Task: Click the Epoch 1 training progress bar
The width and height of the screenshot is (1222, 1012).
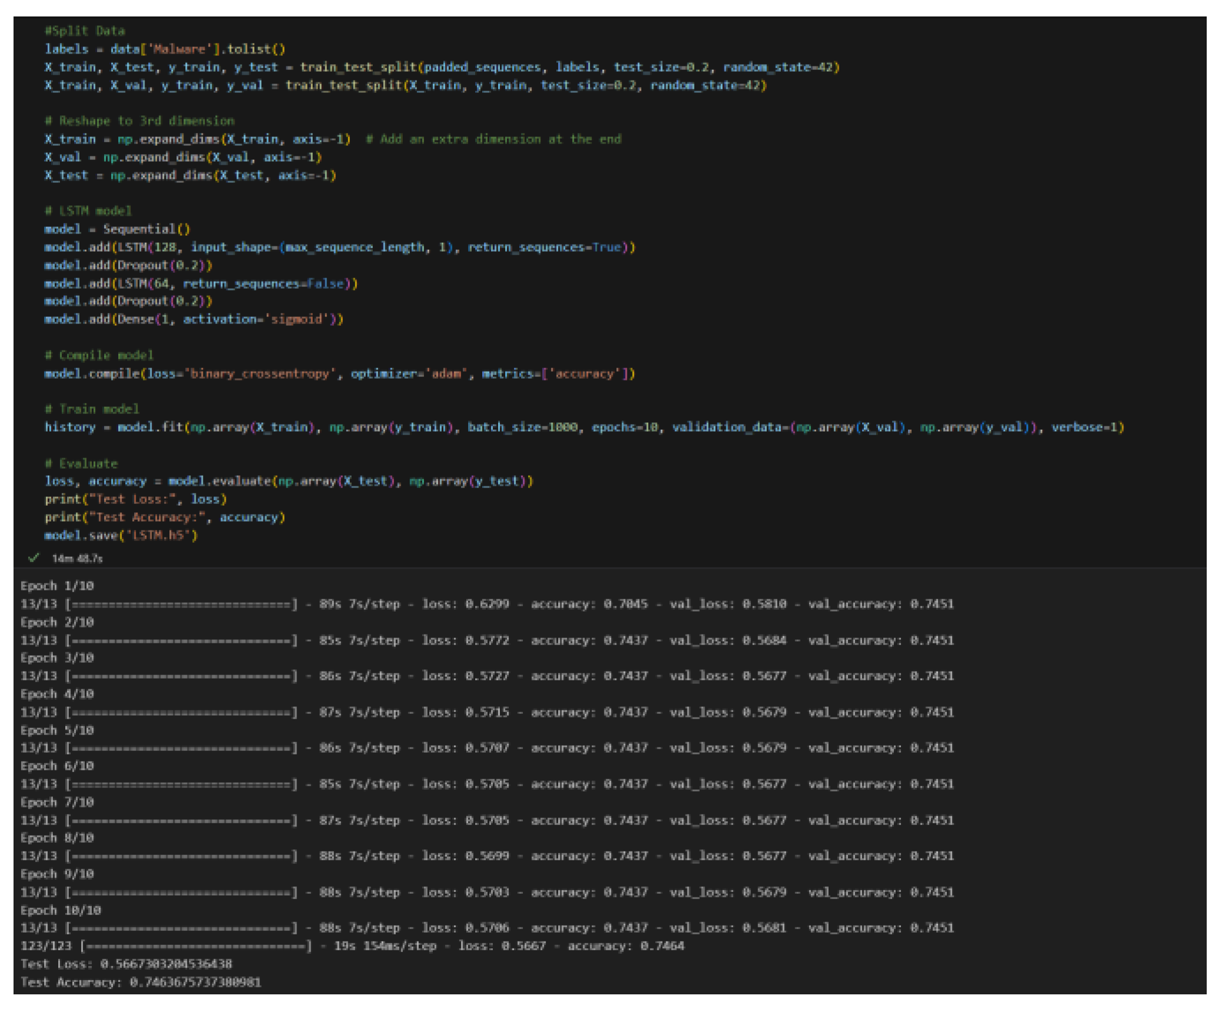Action: click(179, 603)
